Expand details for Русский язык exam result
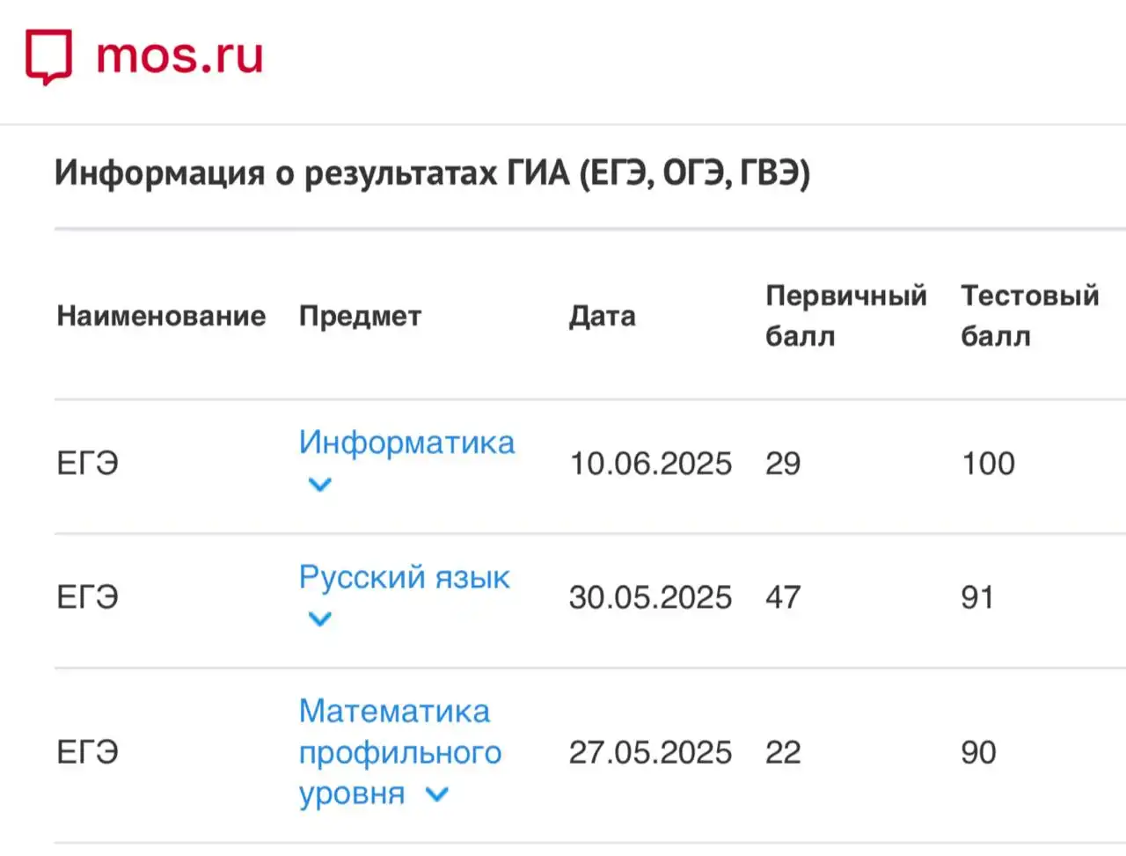The height and width of the screenshot is (856, 1126). tap(319, 619)
